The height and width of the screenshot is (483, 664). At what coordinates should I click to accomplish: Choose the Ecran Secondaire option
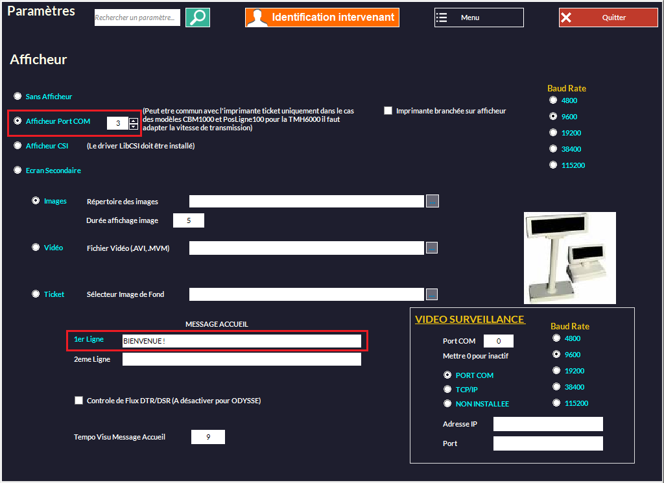coord(18,171)
